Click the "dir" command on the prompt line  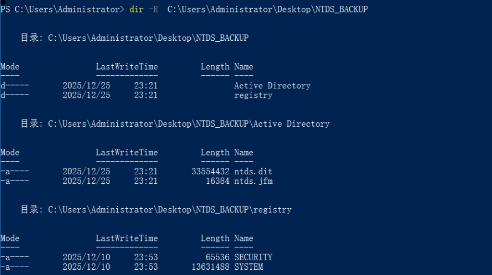[136, 10]
